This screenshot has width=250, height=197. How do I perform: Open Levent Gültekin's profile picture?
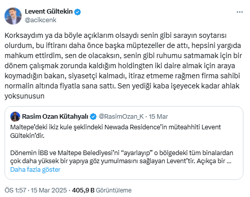click(x=13, y=16)
